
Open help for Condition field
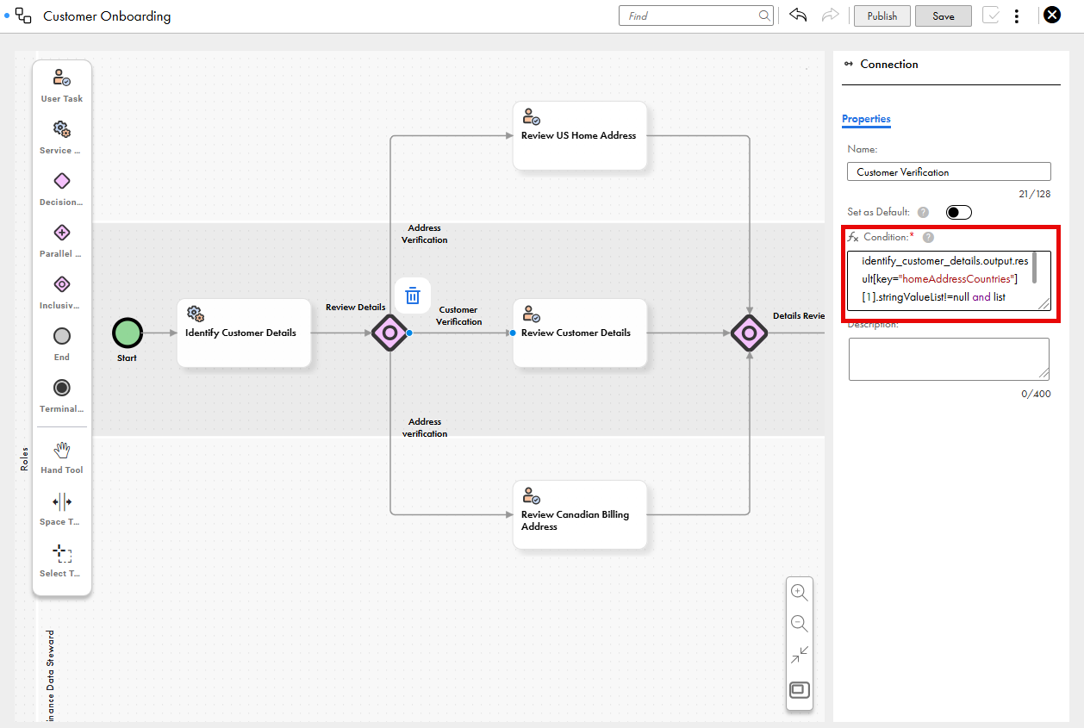pos(928,237)
